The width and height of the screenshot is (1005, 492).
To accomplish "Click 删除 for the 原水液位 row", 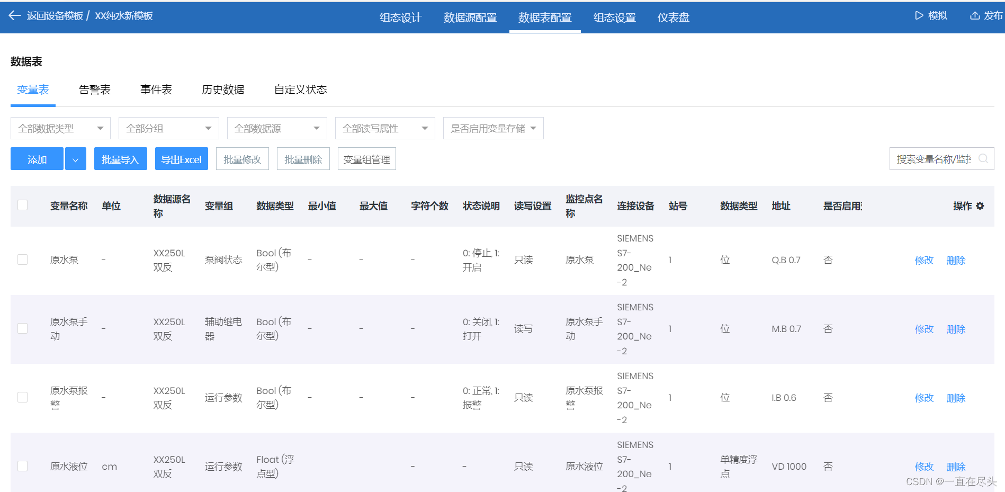I will (x=956, y=467).
